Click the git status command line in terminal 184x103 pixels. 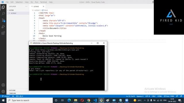pos(35,69)
